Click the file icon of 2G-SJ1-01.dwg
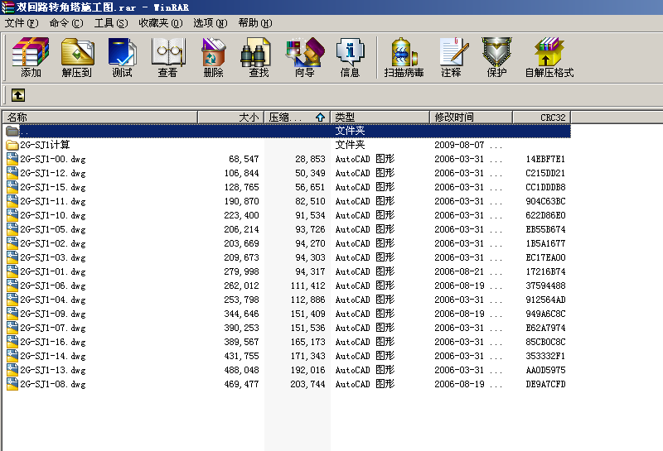The width and height of the screenshot is (663, 451). click(12, 271)
